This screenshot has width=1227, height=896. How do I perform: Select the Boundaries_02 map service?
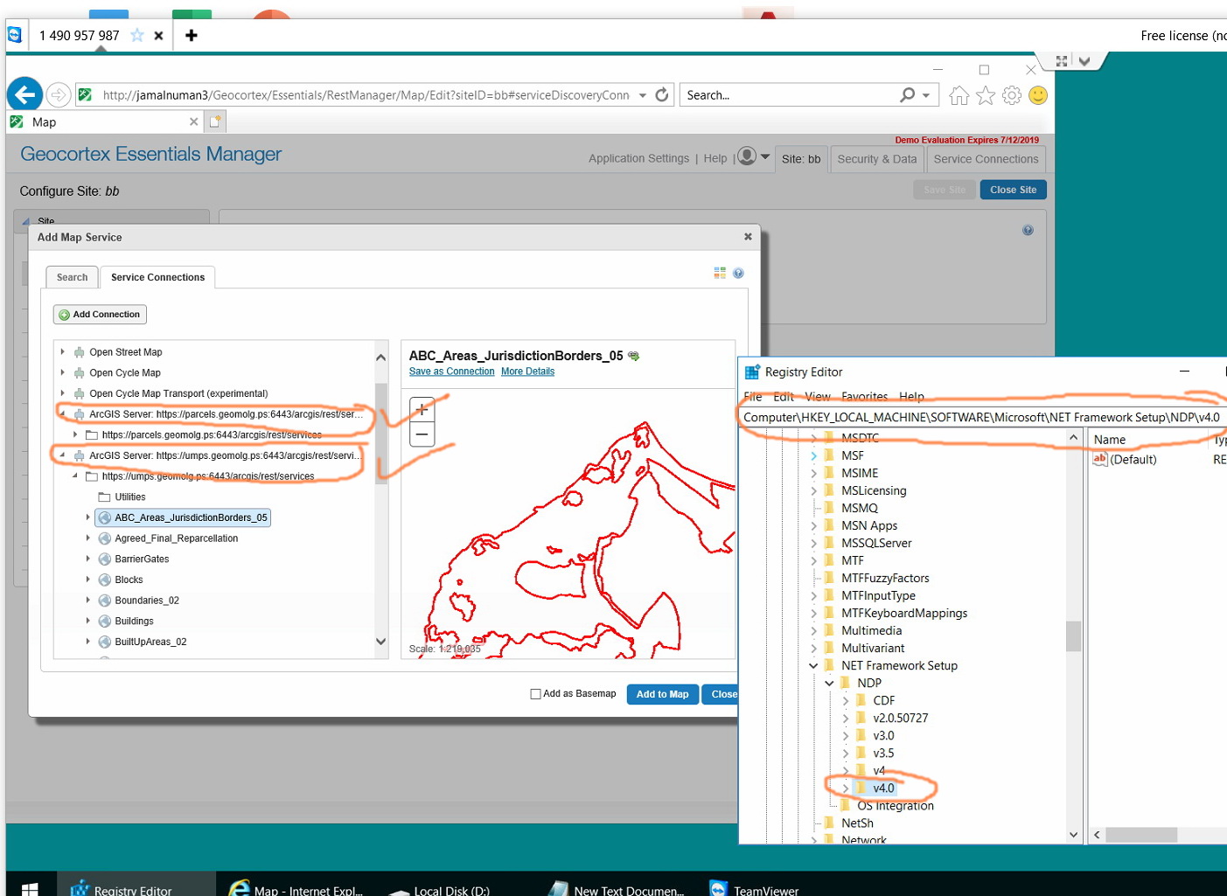pos(147,601)
